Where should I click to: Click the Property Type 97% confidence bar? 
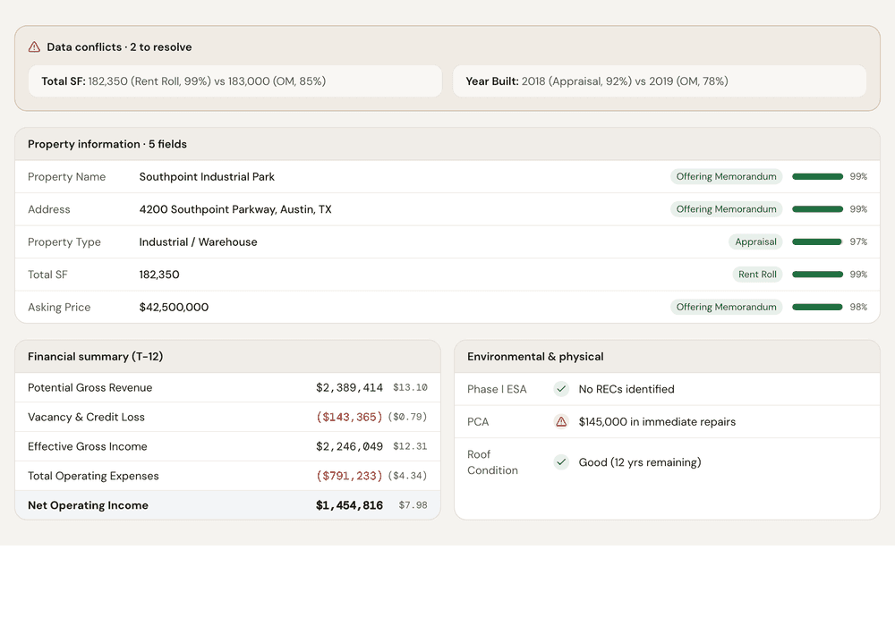(x=817, y=241)
